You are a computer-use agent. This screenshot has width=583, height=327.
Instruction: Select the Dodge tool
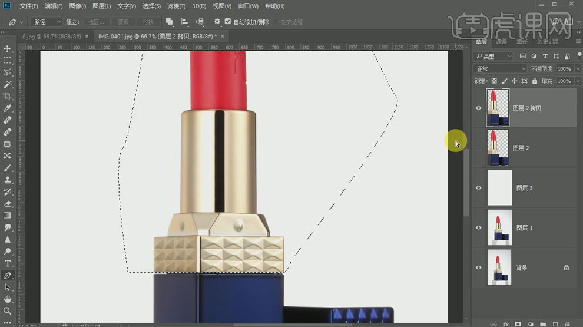tap(7, 251)
